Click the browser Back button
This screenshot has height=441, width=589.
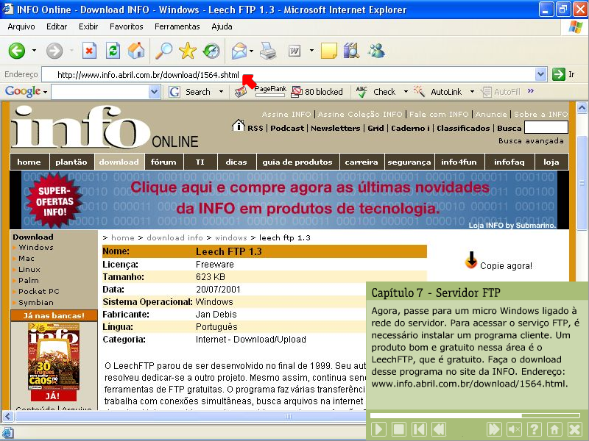pos(17,51)
